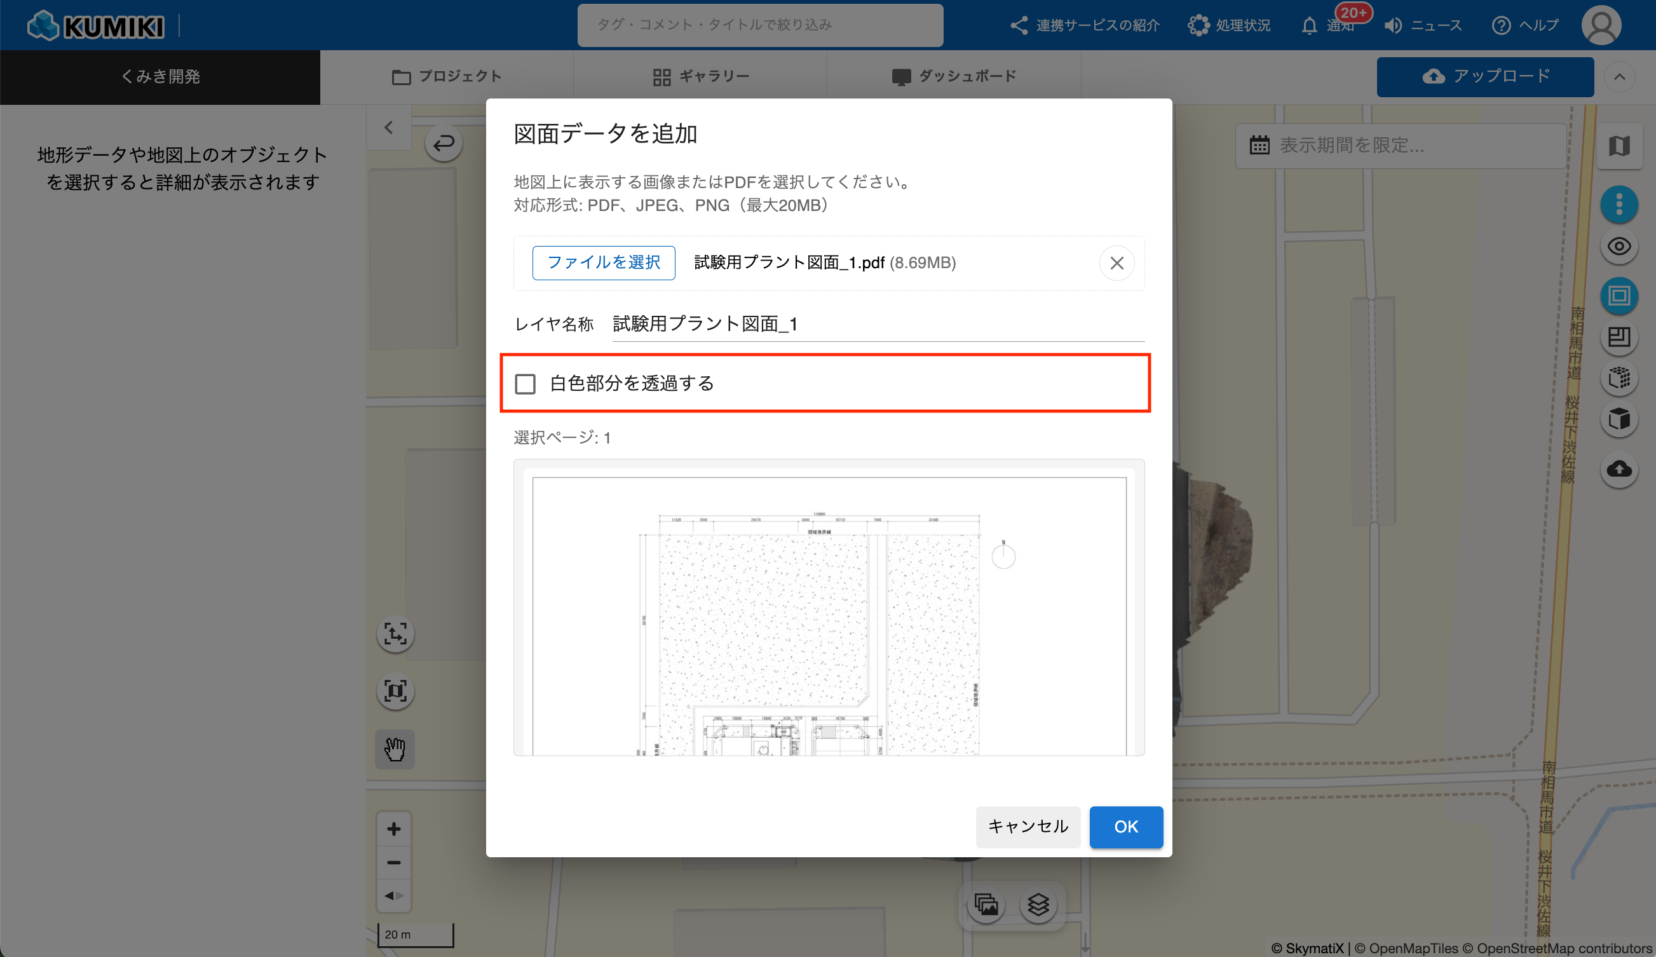This screenshot has height=957, width=1656.
Task: Collapse the header with chevron up
Action: (1619, 77)
